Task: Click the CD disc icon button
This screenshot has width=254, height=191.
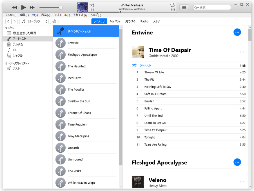Action: pyautogui.click(x=54, y=21)
